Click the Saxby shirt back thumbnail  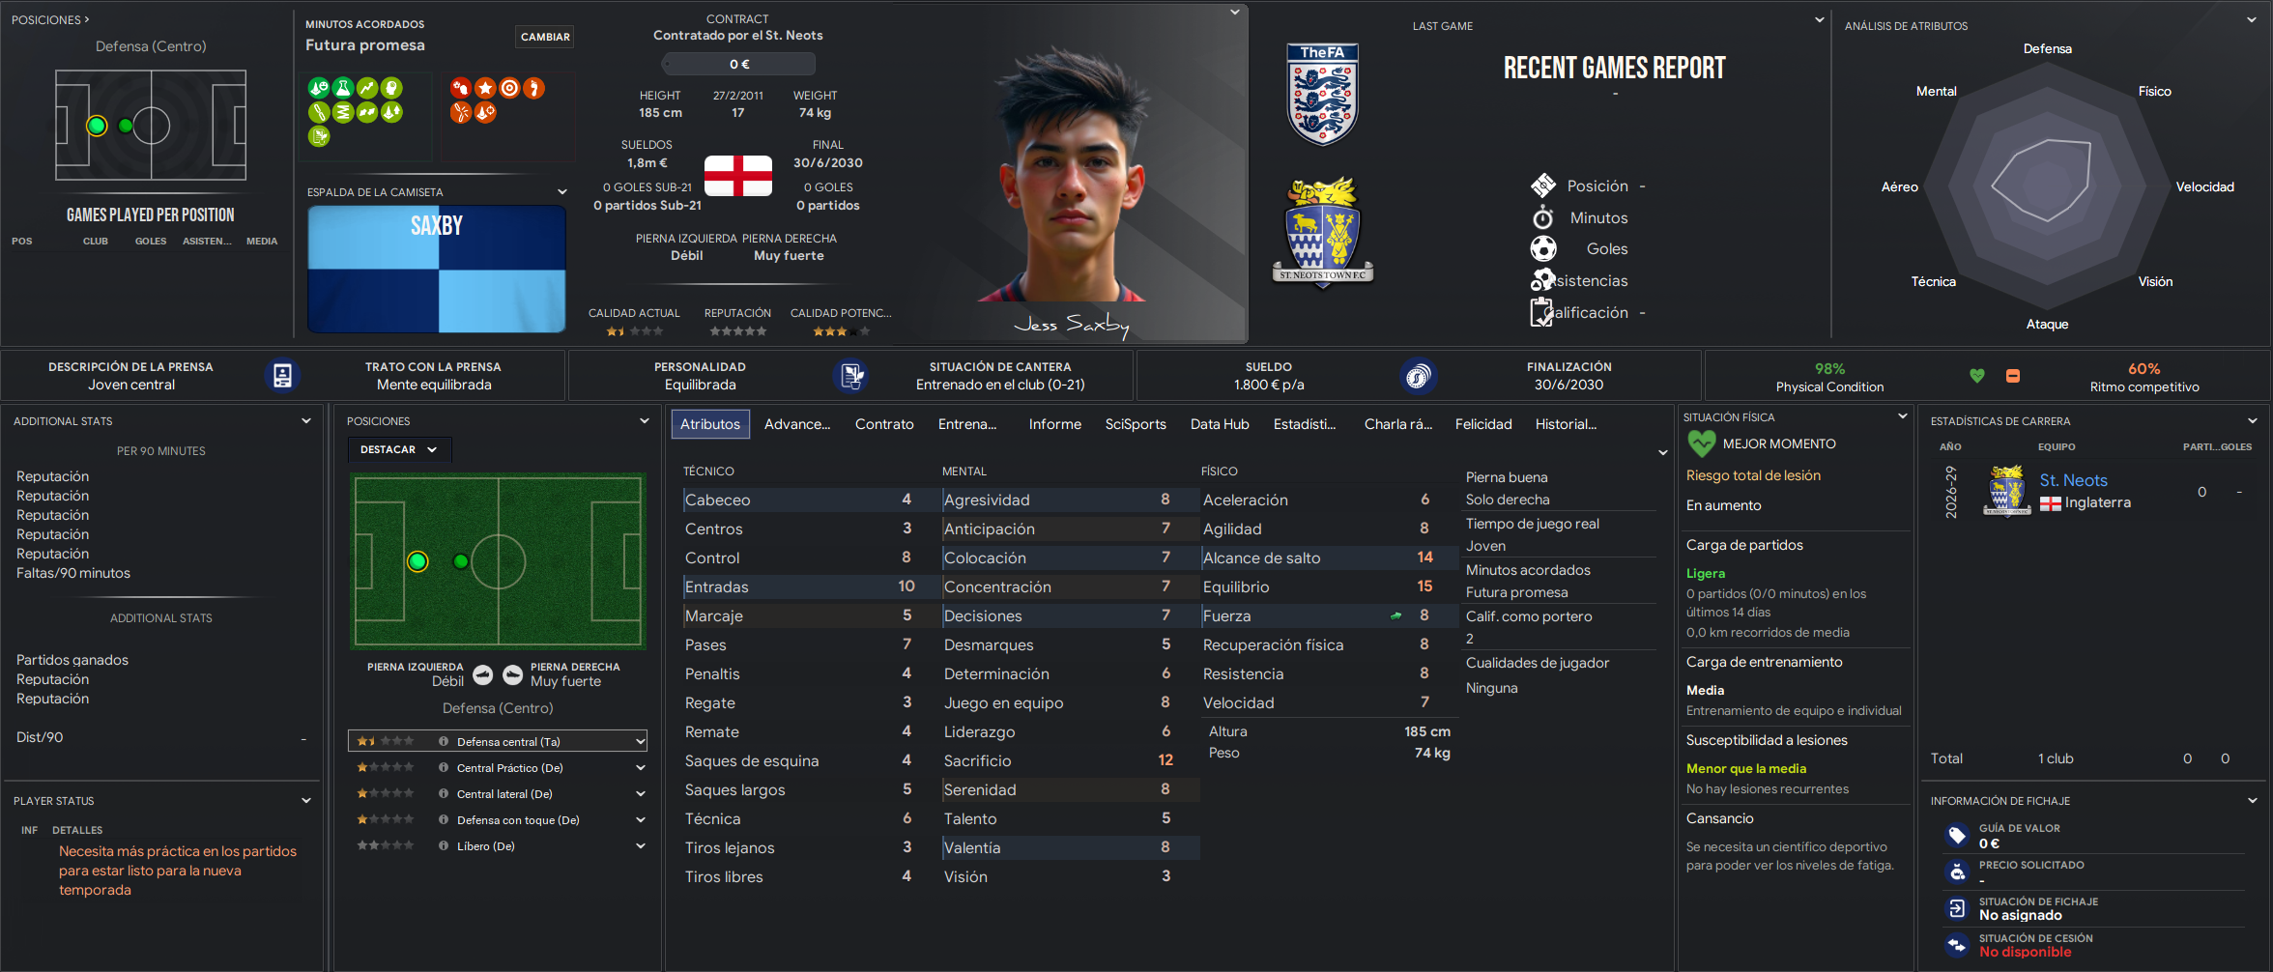point(437,269)
